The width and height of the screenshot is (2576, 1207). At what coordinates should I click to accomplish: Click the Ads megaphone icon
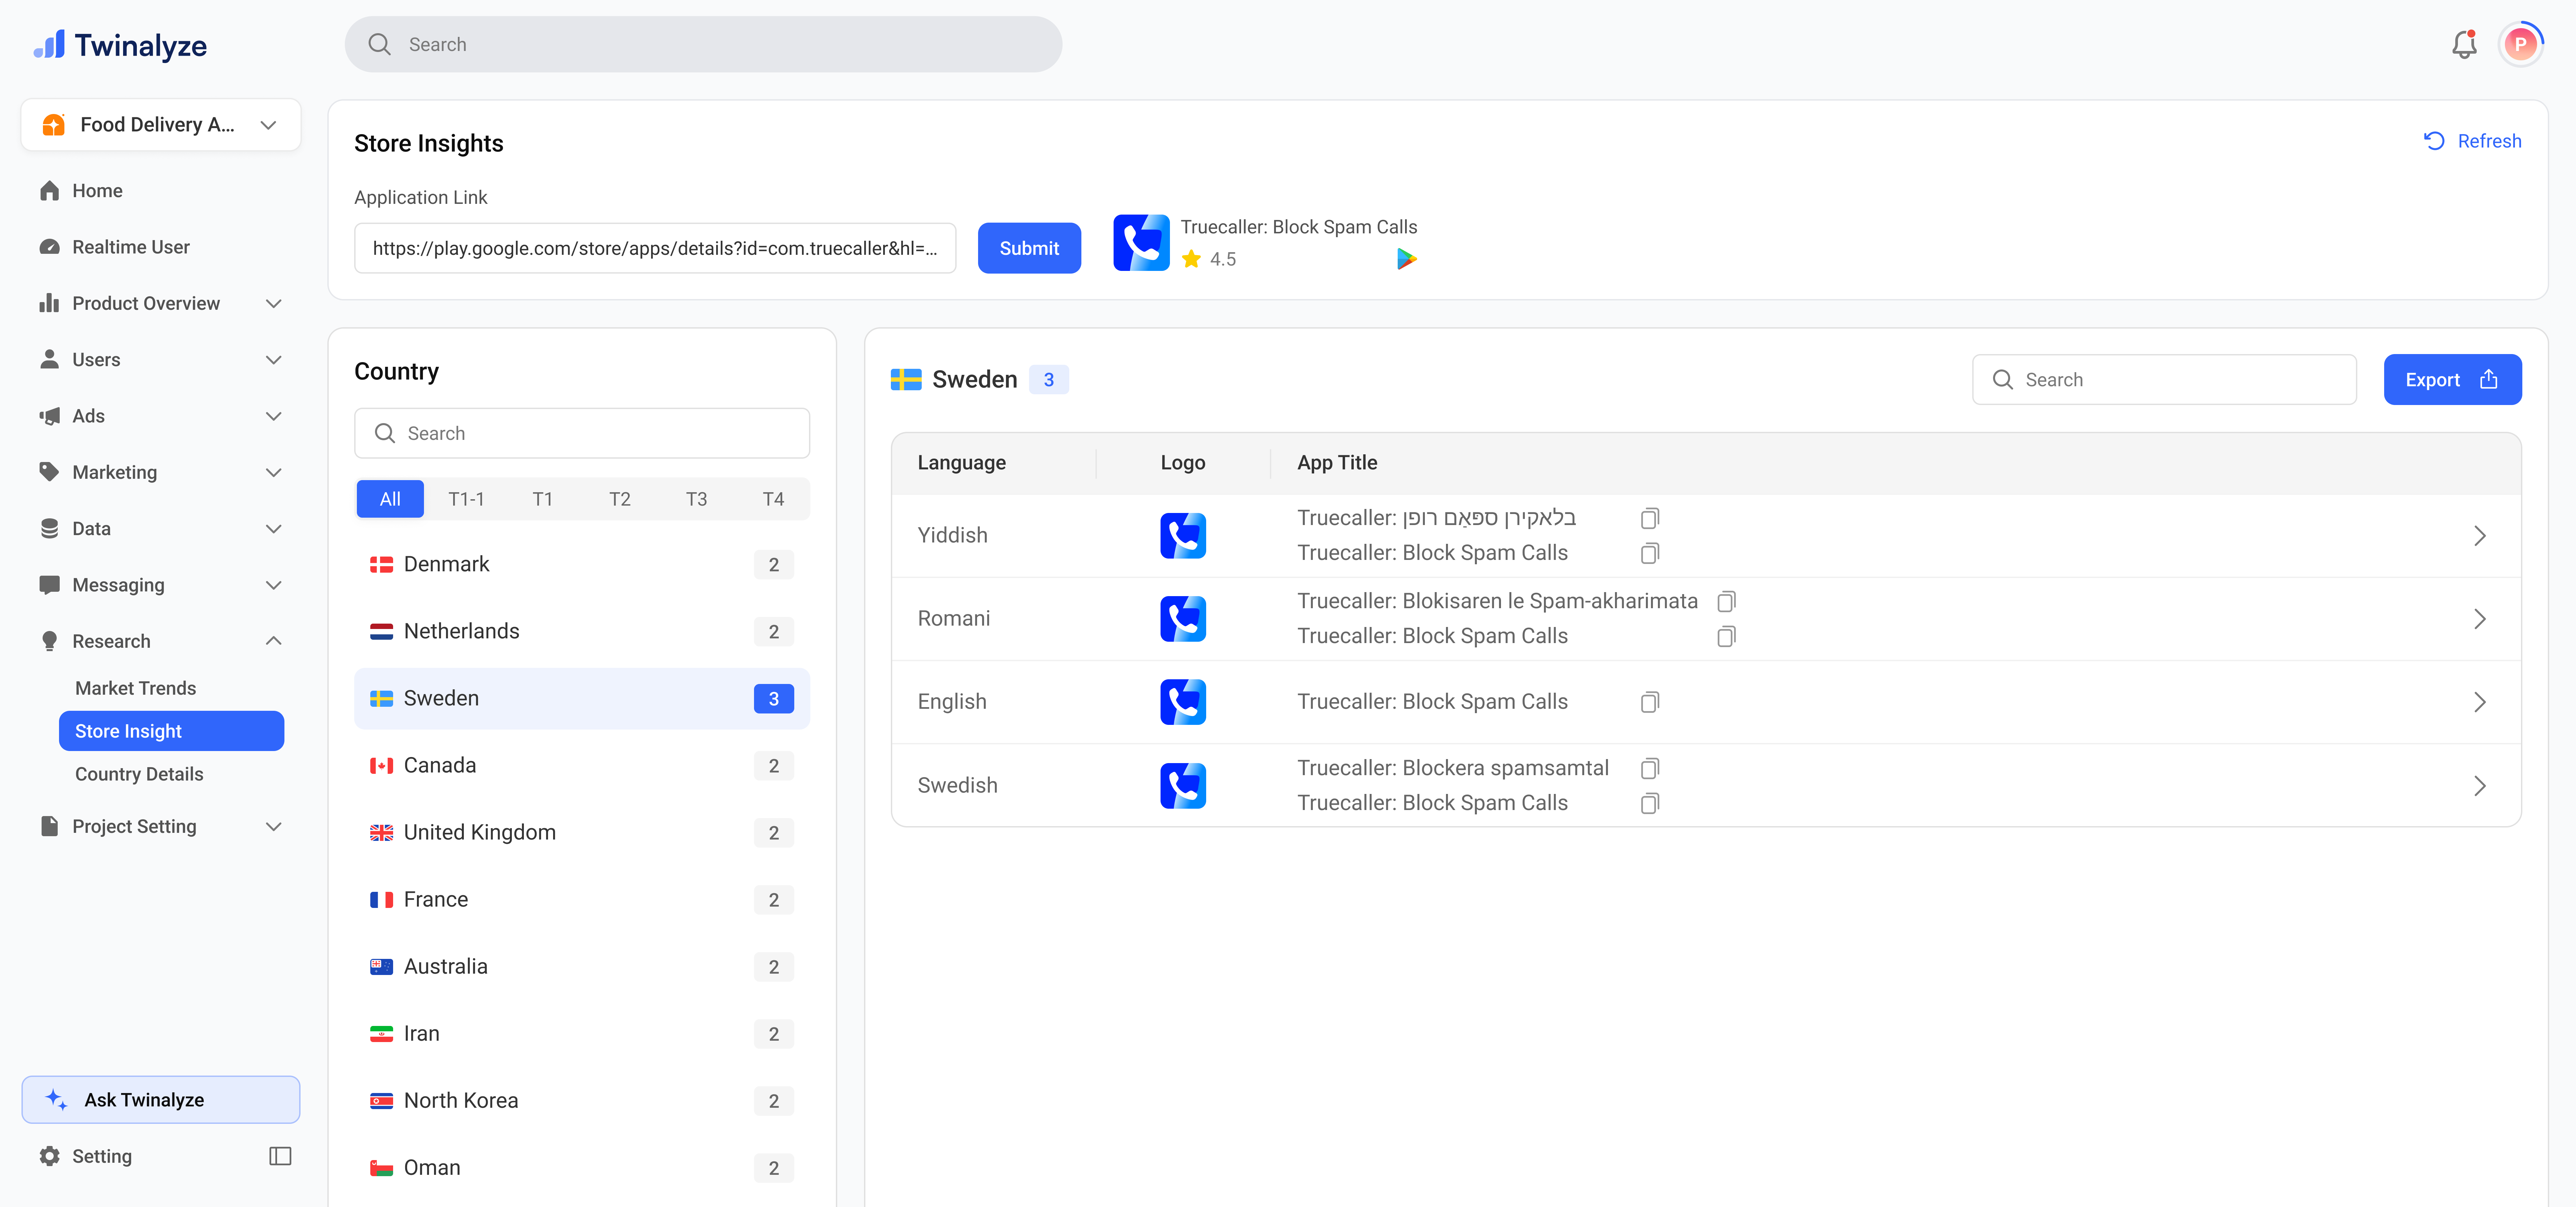(49, 416)
